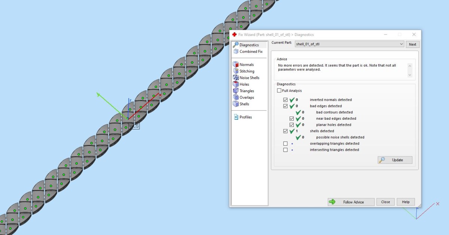Image resolution: width=449 pixels, height=235 pixels.
Task: Uncheck inverted normals detected checkbox
Action: [285, 100]
